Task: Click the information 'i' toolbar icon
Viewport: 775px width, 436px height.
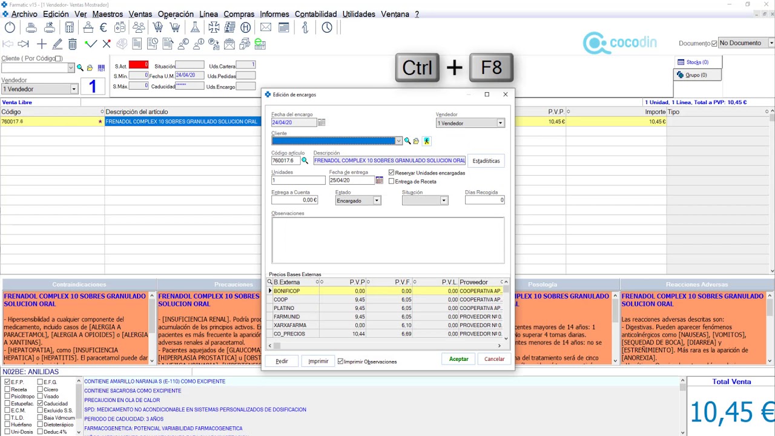Action: 305,27
